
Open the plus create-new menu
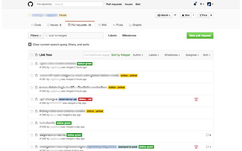coord(202,4)
